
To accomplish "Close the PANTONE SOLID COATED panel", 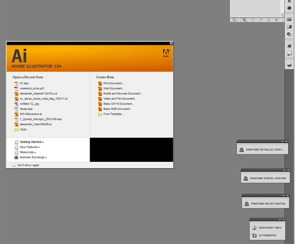I will [287, 195].
